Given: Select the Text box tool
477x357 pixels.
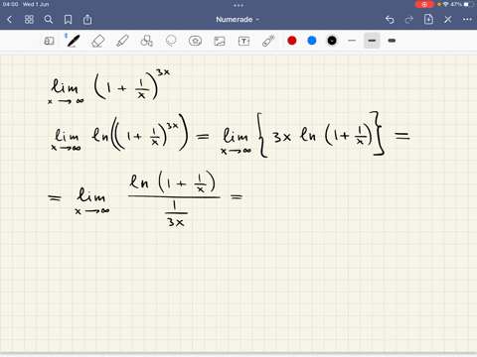Looking at the screenshot, I should pos(243,41).
